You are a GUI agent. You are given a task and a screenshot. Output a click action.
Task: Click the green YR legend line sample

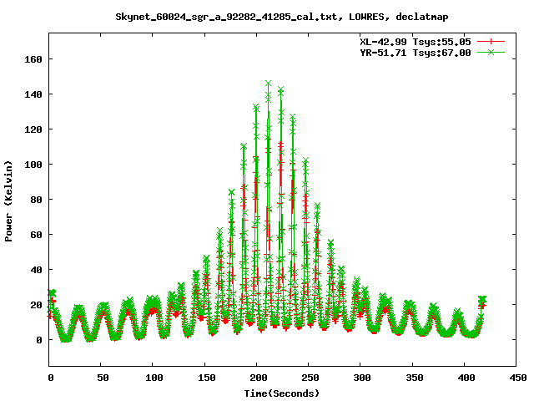click(x=491, y=52)
